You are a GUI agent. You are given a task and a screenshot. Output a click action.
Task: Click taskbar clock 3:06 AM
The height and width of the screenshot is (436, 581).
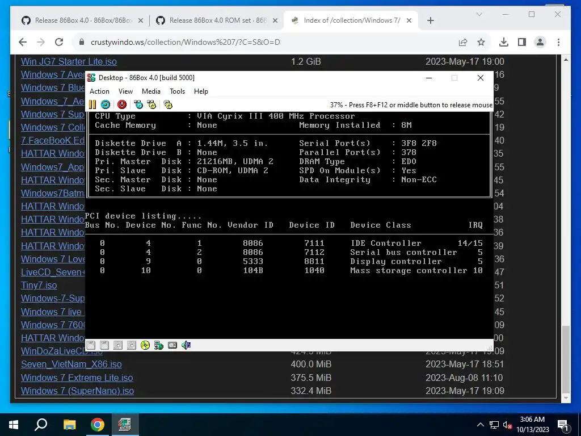[x=532, y=420]
